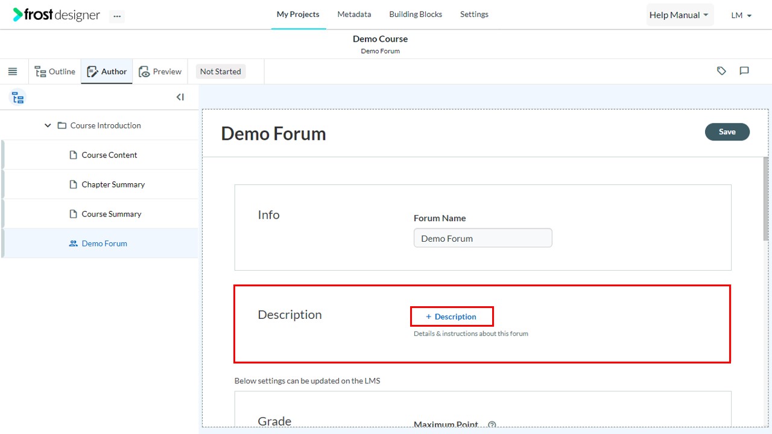Open the hamburger menu icon
The image size is (772, 434).
[13, 71]
